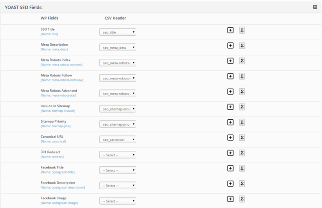Click the 'Include in Sitemap' field name
The width and height of the screenshot is (322, 208).
pyautogui.click(x=55, y=106)
